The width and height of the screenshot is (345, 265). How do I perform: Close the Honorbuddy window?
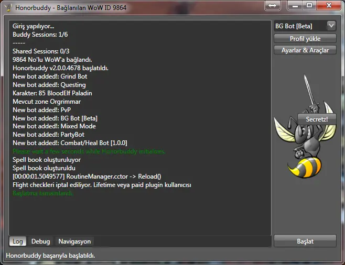click(x=329, y=6)
